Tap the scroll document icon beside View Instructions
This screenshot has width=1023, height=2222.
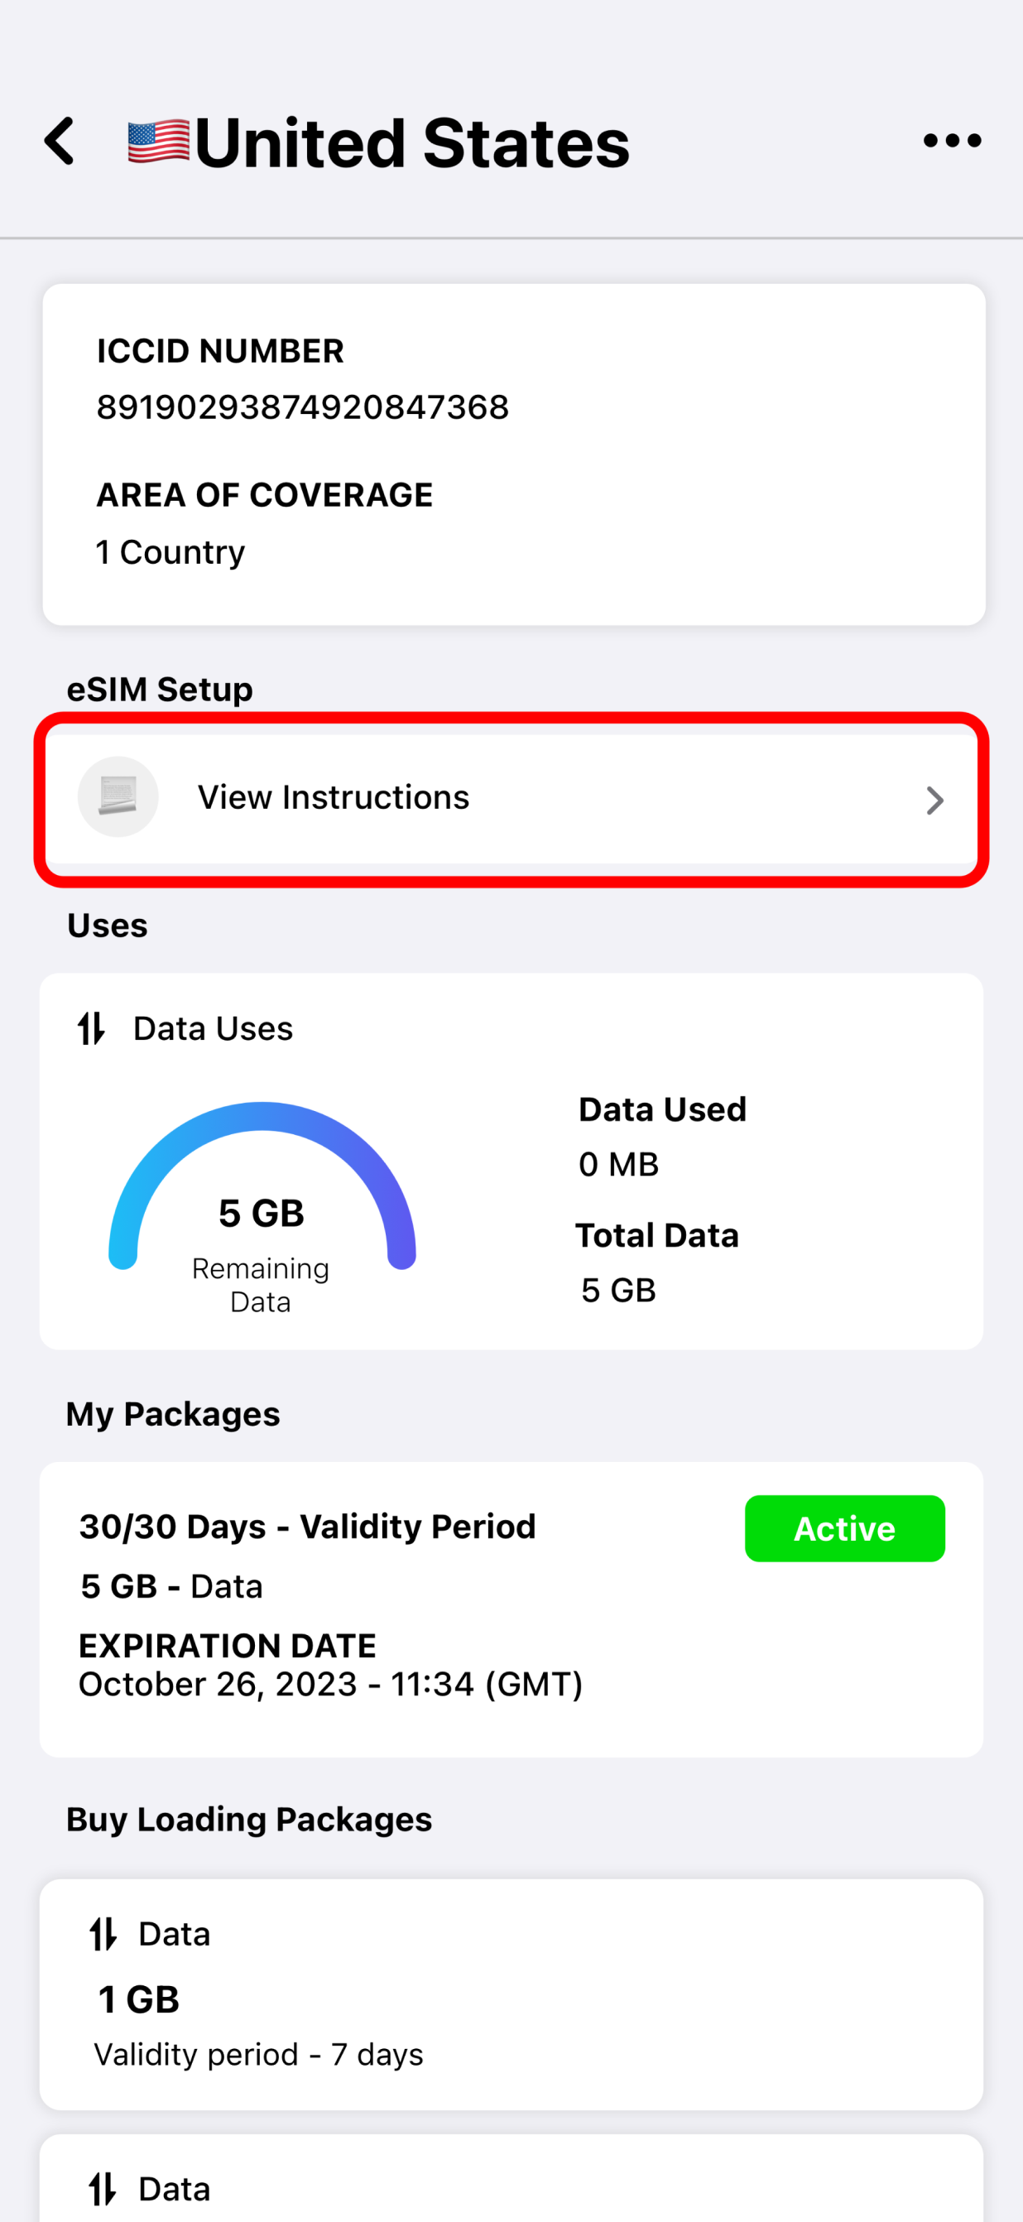tap(118, 796)
